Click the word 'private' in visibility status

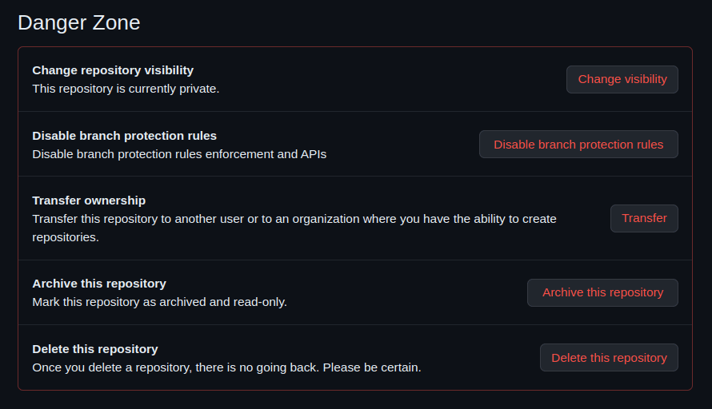[x=197, y=89]
